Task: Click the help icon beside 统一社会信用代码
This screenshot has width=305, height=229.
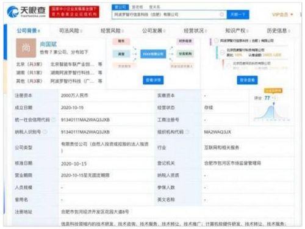Action: coord(54,120)
